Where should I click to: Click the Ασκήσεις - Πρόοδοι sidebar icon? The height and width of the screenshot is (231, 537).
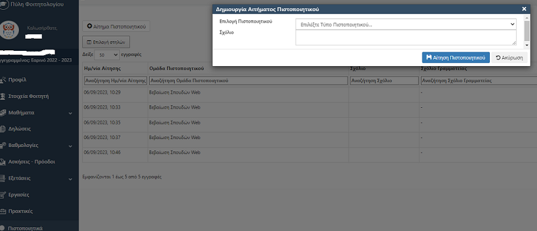coord(2,162)
